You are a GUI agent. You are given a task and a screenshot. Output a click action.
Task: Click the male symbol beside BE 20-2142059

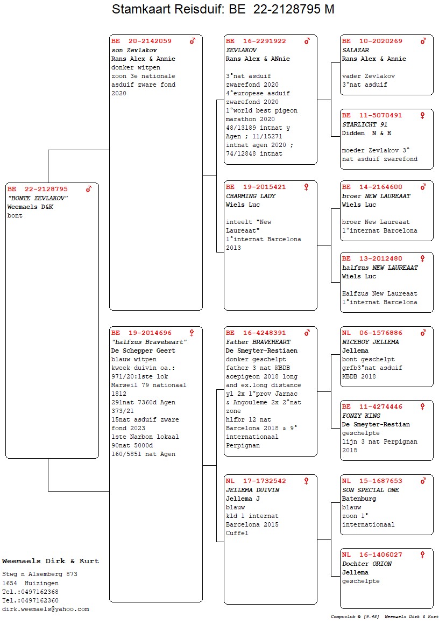[193, 41]
